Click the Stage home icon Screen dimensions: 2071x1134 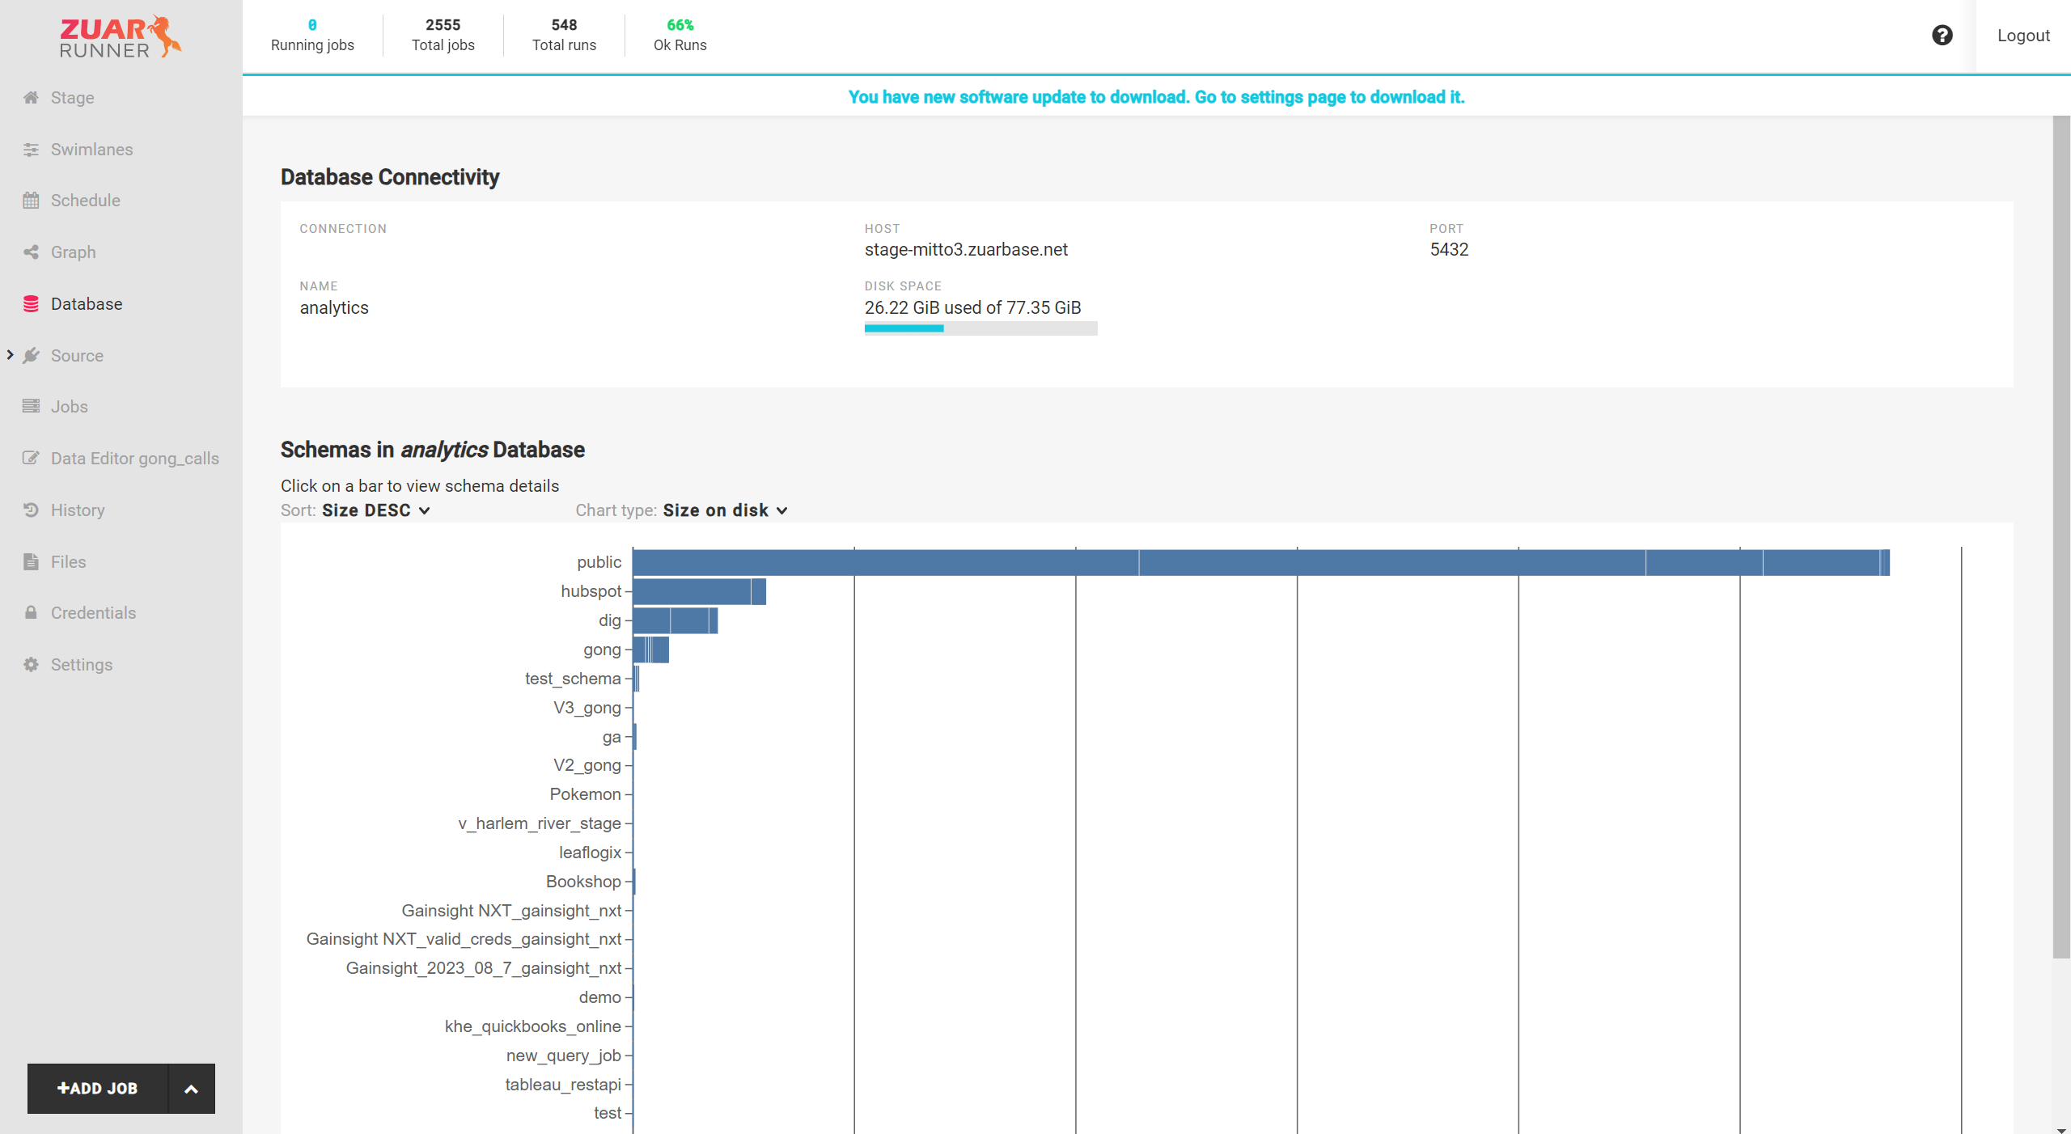[31, 98]
